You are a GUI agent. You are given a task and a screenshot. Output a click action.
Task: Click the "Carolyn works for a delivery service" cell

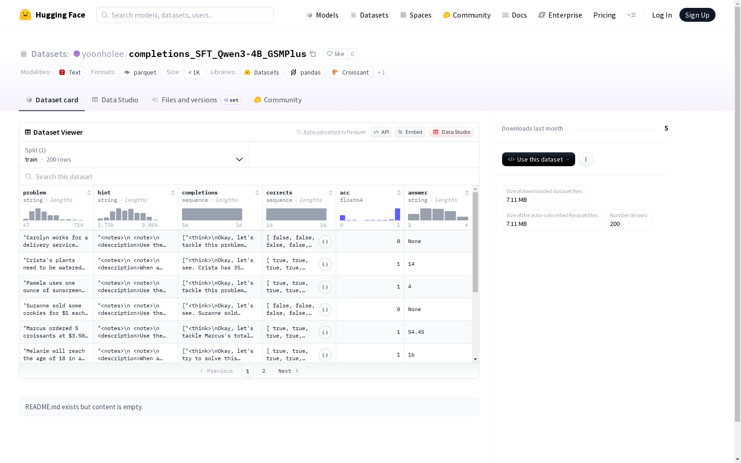(x=57, y=242)
